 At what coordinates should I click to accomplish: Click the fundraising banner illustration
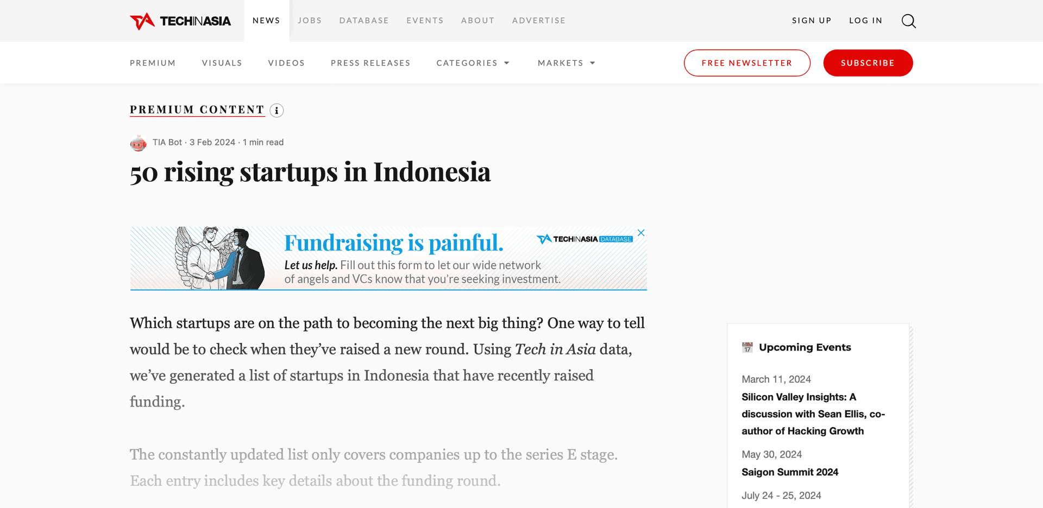(220, 258)
